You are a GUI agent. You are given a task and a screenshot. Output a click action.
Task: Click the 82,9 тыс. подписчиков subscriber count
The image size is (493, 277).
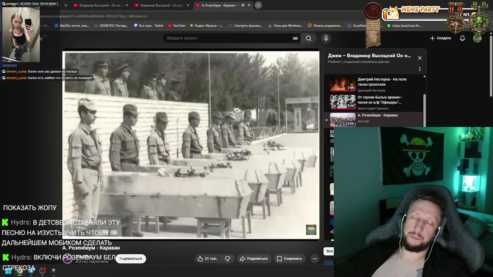point(92,262)
